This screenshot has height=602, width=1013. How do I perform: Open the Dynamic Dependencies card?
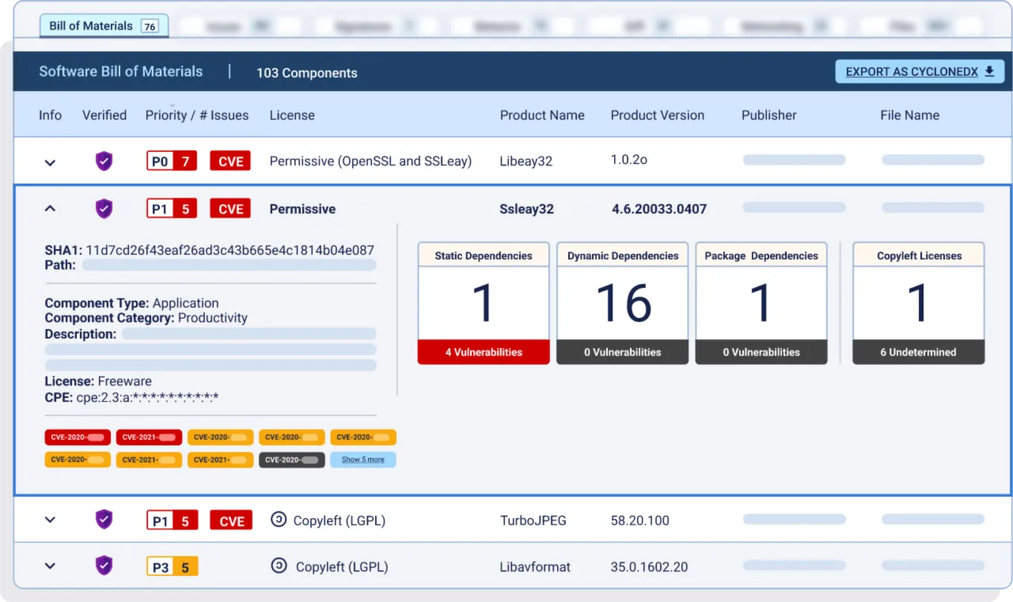point(622,303)
